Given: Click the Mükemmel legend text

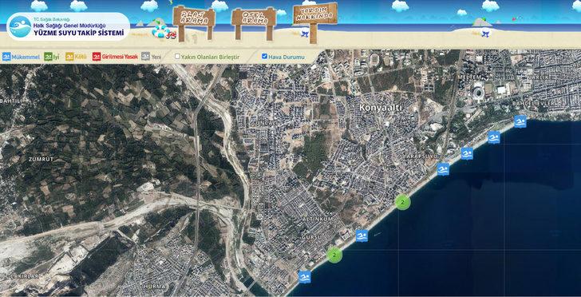Looking at the screenshot, I should coord(26,57).
